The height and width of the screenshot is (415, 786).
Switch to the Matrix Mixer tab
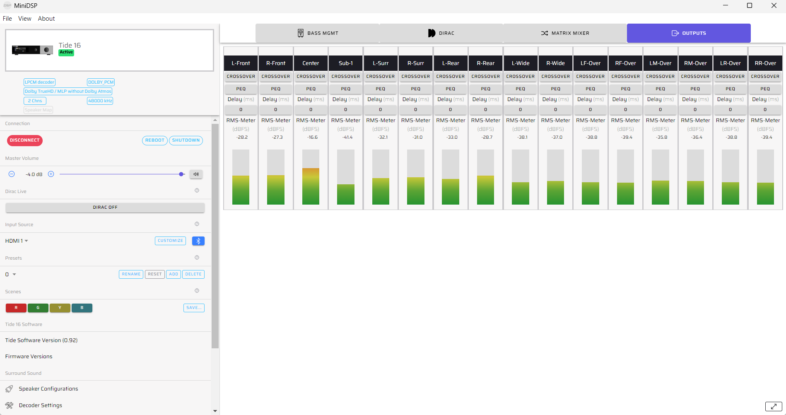click(x=565, y=33)
